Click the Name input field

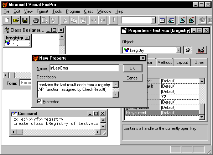[84, 68]
